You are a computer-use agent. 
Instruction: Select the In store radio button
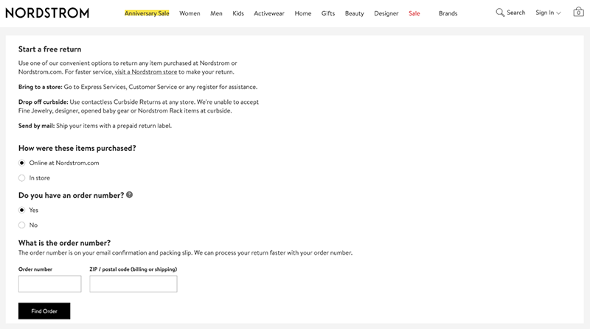(22, 178)
